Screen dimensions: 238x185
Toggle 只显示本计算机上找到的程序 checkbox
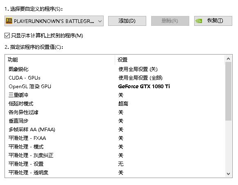pyautogui.click(x=7, y=36)
